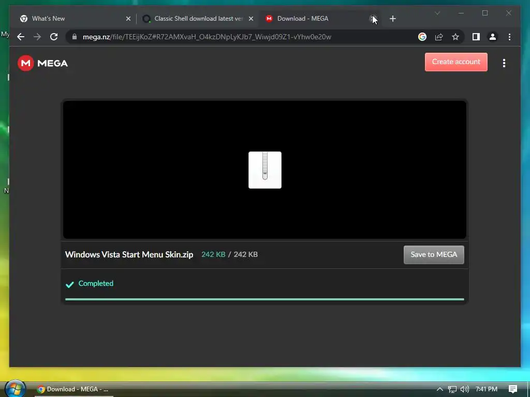Click the MEGA logo

pos(42,63)
